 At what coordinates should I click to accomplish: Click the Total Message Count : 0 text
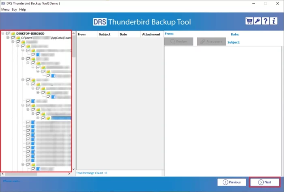[x=92, y=173]
